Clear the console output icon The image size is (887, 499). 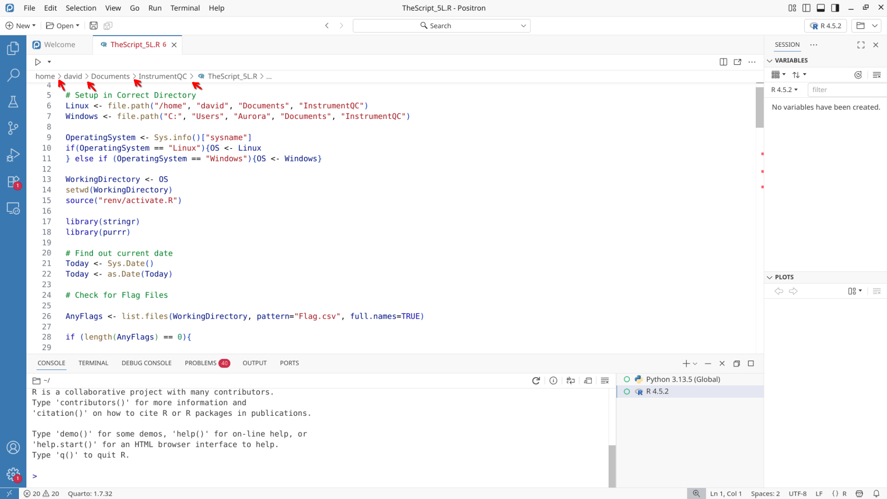pyautogui.click(x=604, y=381)
